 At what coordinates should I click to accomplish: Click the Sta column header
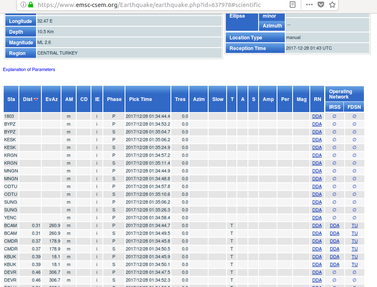pyautogui.click(x=11, y=99)
